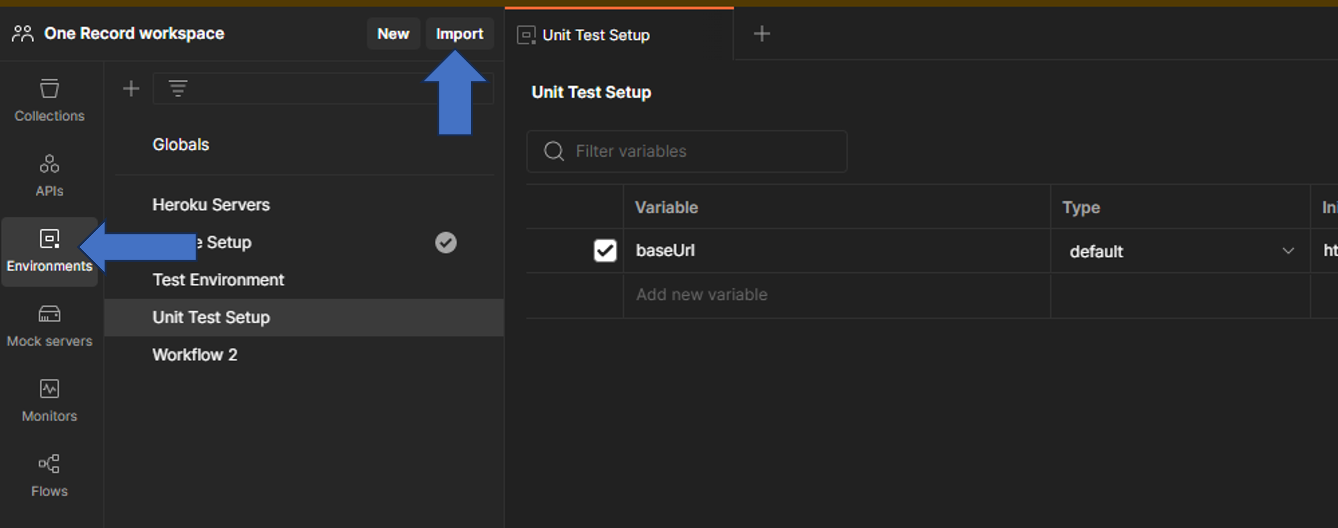The image size is (1338, 528).
Task: Open the Mock servers sidebar section
Action: click(49, 327)
